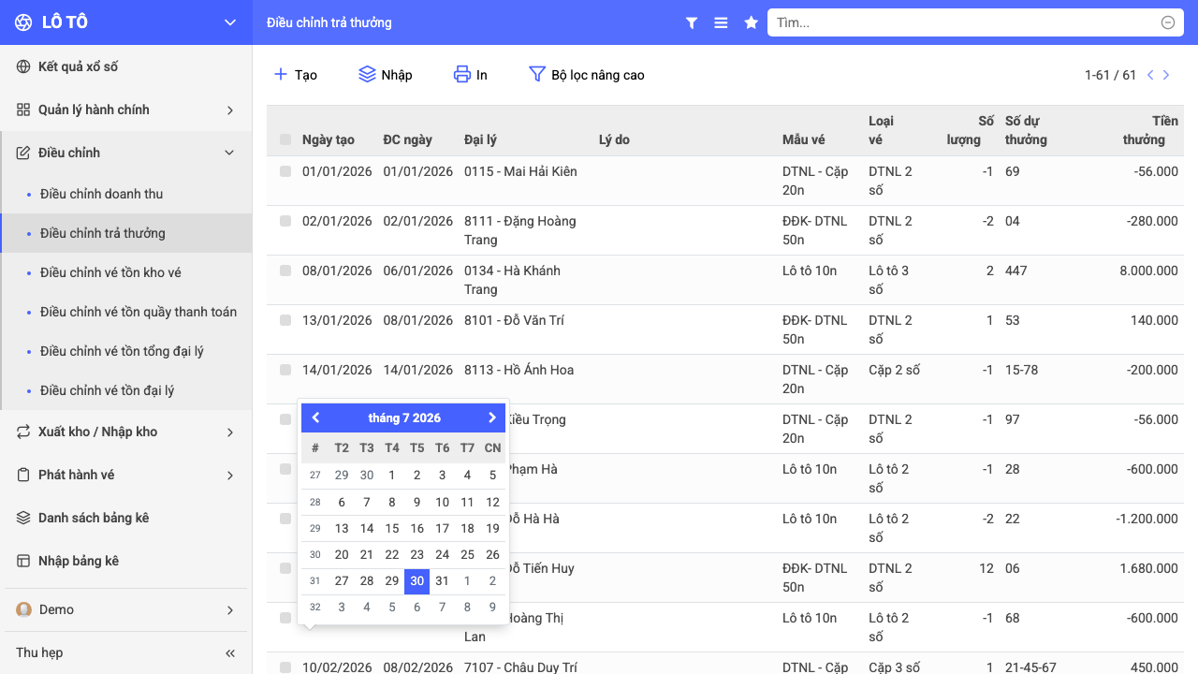
Task: Click the tháng 7 2026 calendar title
Action: tap(404, 418)
